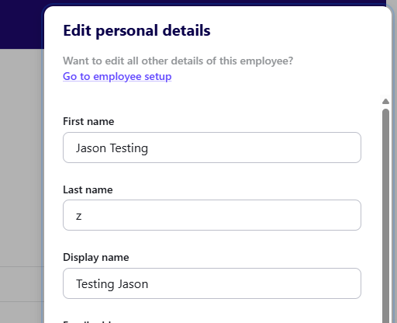Click the scrollbar up arrow in dialog
This screenshot has height=323, width=397.
[x=385, y=101]
